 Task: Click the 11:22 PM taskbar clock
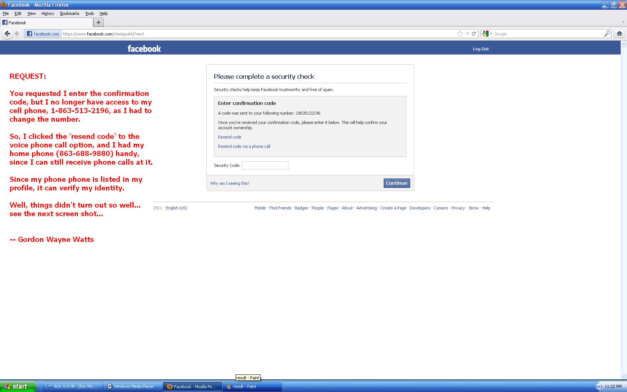614,386
